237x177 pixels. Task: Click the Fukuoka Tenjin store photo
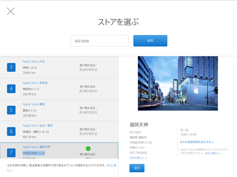coord(178,84)
